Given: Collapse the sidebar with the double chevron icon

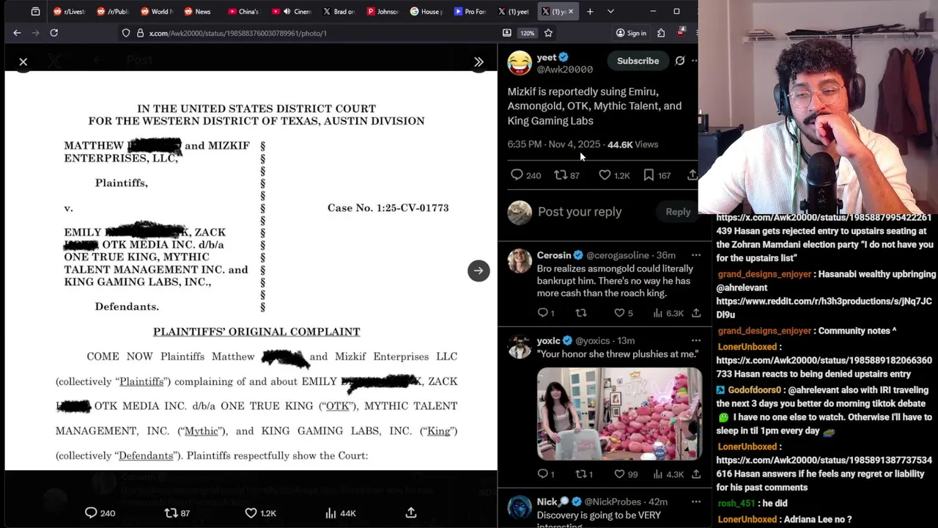Looking at the screenshot, I should point(479,62).
